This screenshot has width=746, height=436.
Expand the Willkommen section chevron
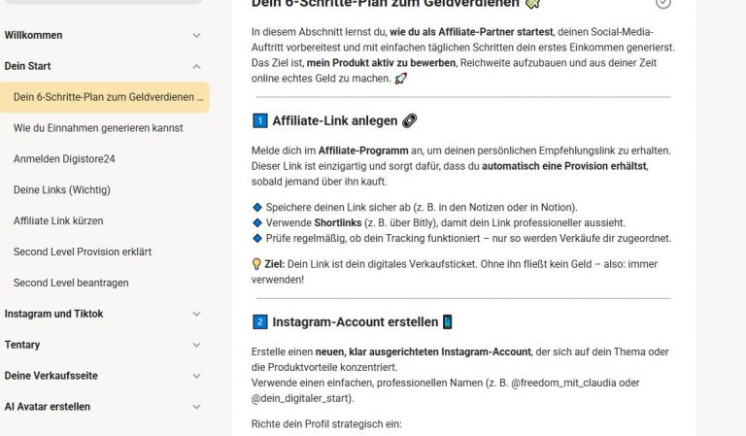tap(197, 36)
